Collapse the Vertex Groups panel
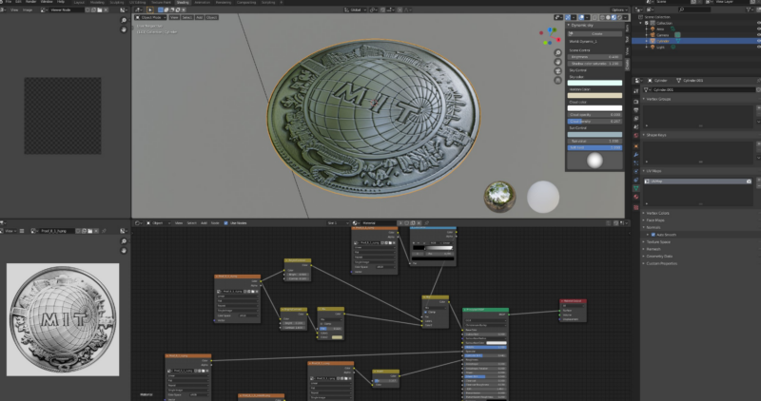 pos(644,99)
